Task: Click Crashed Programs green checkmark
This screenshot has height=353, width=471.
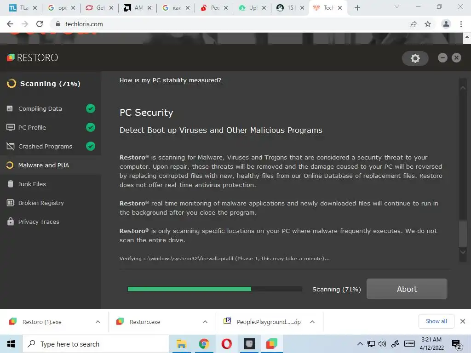Action: click(91, 146)
